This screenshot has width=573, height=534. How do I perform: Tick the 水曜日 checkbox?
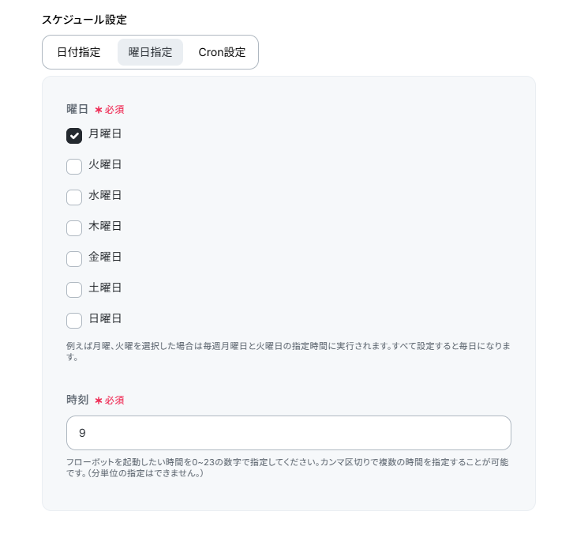[74, 197]
